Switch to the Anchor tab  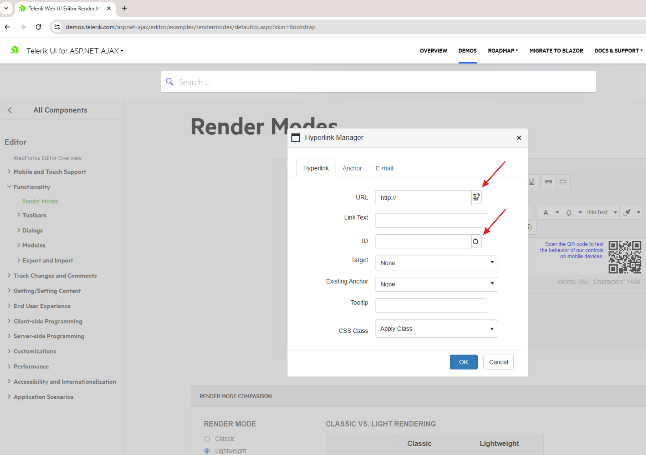point(352,168)
